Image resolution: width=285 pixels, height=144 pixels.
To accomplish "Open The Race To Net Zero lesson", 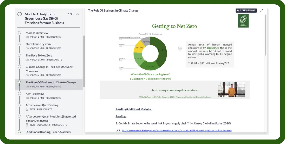I will pyautogui.click(x=39, y=55).
